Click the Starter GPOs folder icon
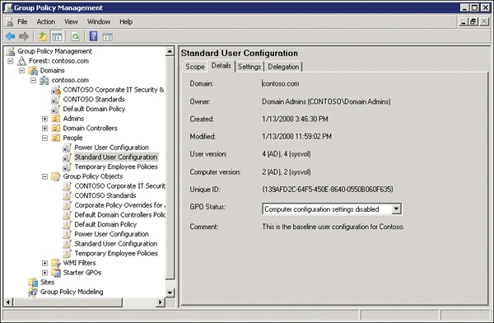The width and height of the screenshot is (494, 323). [x=56, y=273]
